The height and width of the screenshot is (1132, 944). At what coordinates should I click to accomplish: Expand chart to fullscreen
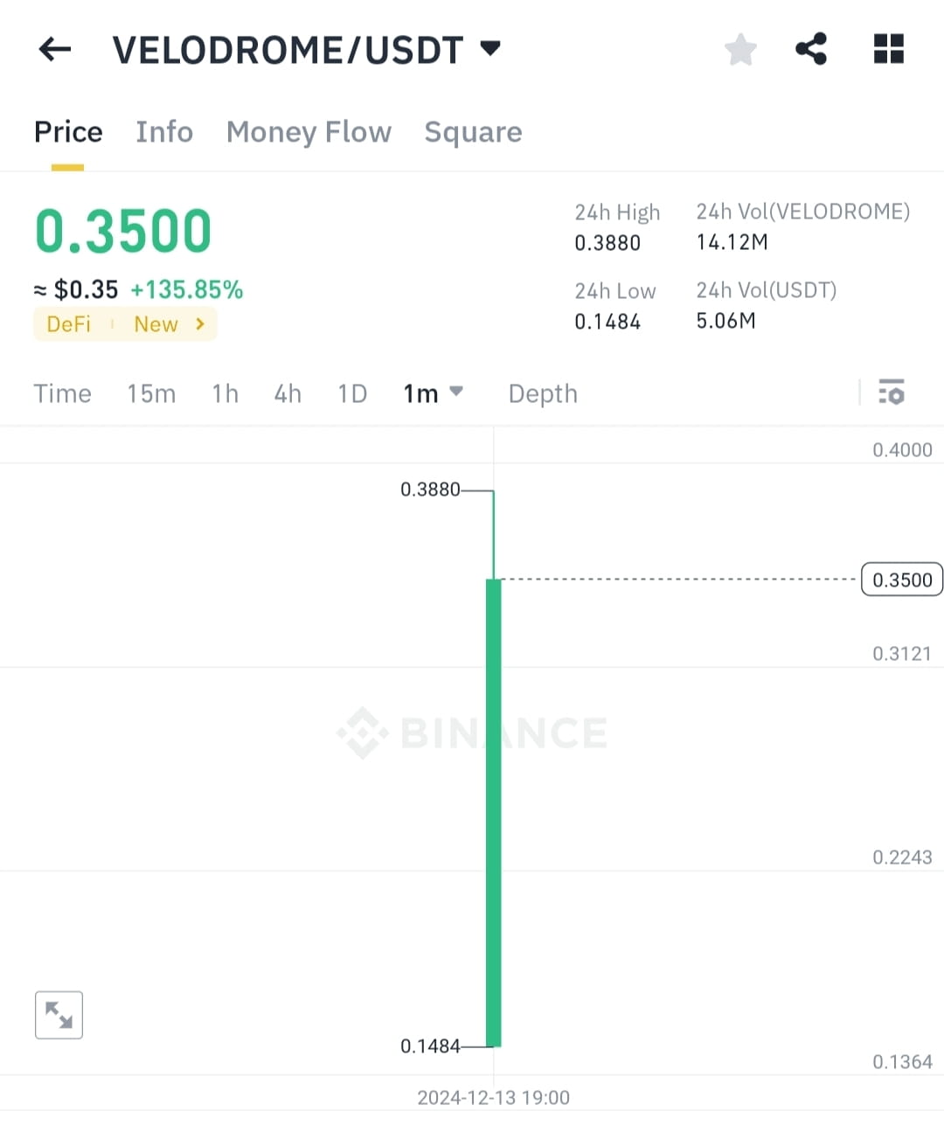[59, 1015]
